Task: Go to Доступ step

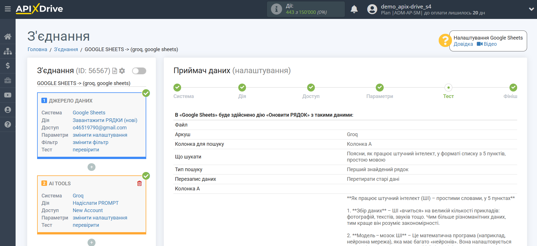Action: click(x=311, y=88)
